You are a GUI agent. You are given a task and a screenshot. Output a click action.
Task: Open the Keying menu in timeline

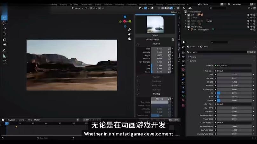(22, 120)
